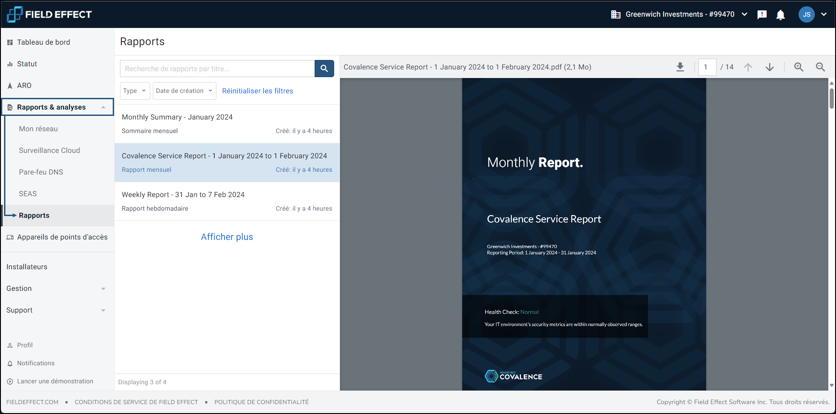Zoom in on the PDF
836x414 pixels.
pos(799,67)
